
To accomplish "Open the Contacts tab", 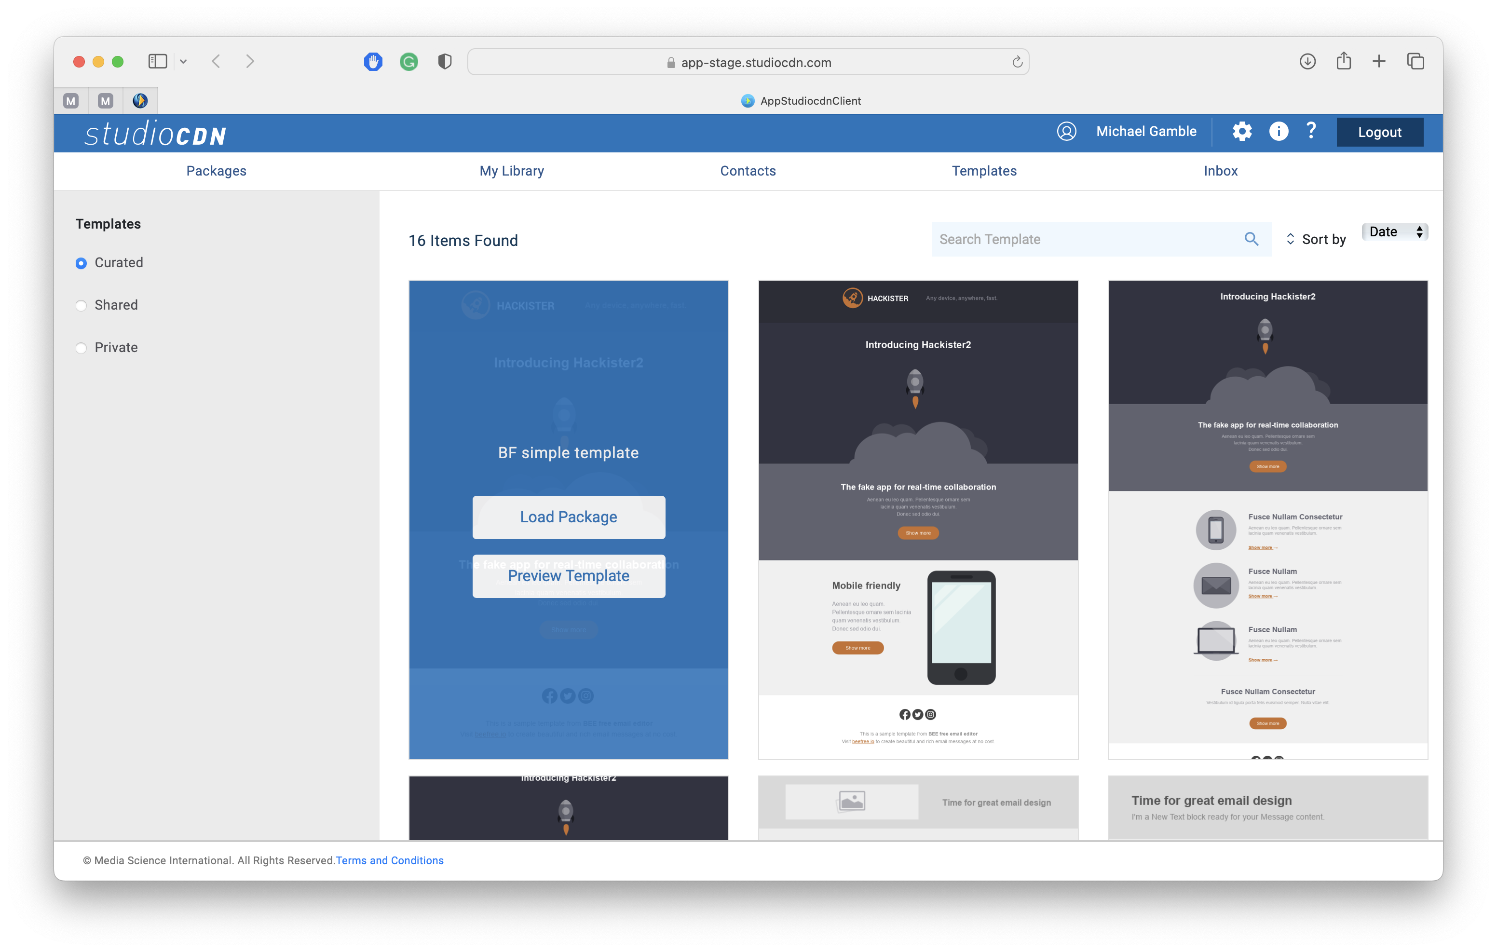I will [748, 171].
